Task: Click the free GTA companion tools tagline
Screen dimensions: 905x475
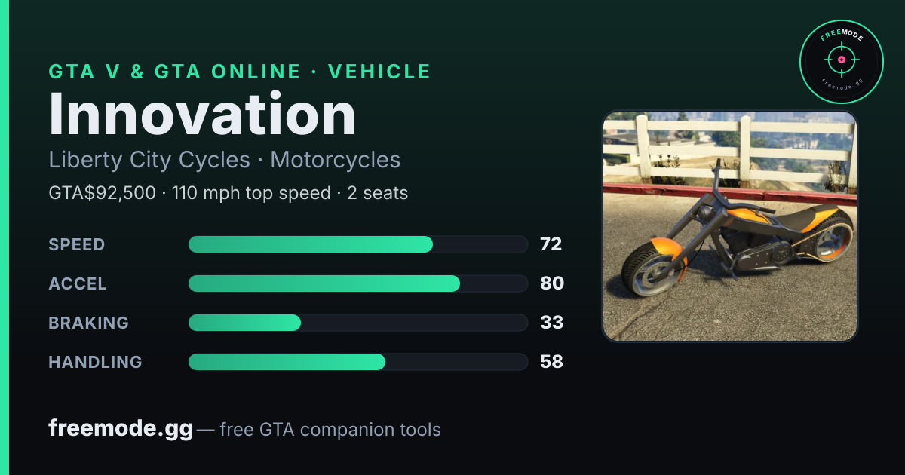Action: [330, 430]
